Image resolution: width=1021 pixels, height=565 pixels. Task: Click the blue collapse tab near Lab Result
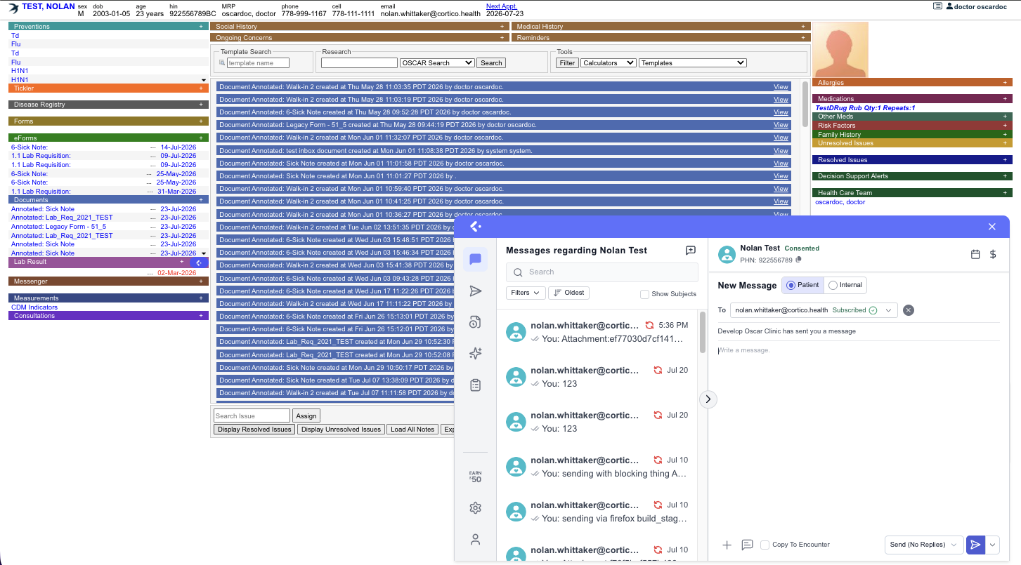[199, 262]
